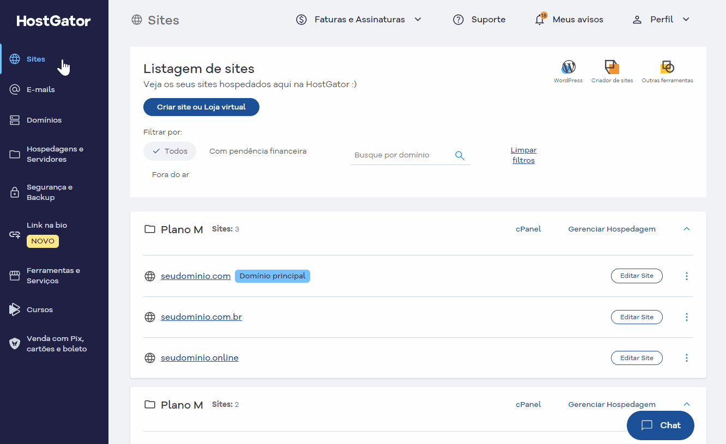This screenshot has height=444, width=726.
Task: Click the E-mails at-sign icon
Action: pyautogui.click(x=15, y=89)
